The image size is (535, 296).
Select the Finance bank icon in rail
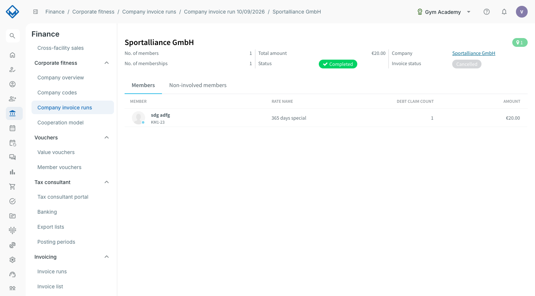(x=12, y=113)
